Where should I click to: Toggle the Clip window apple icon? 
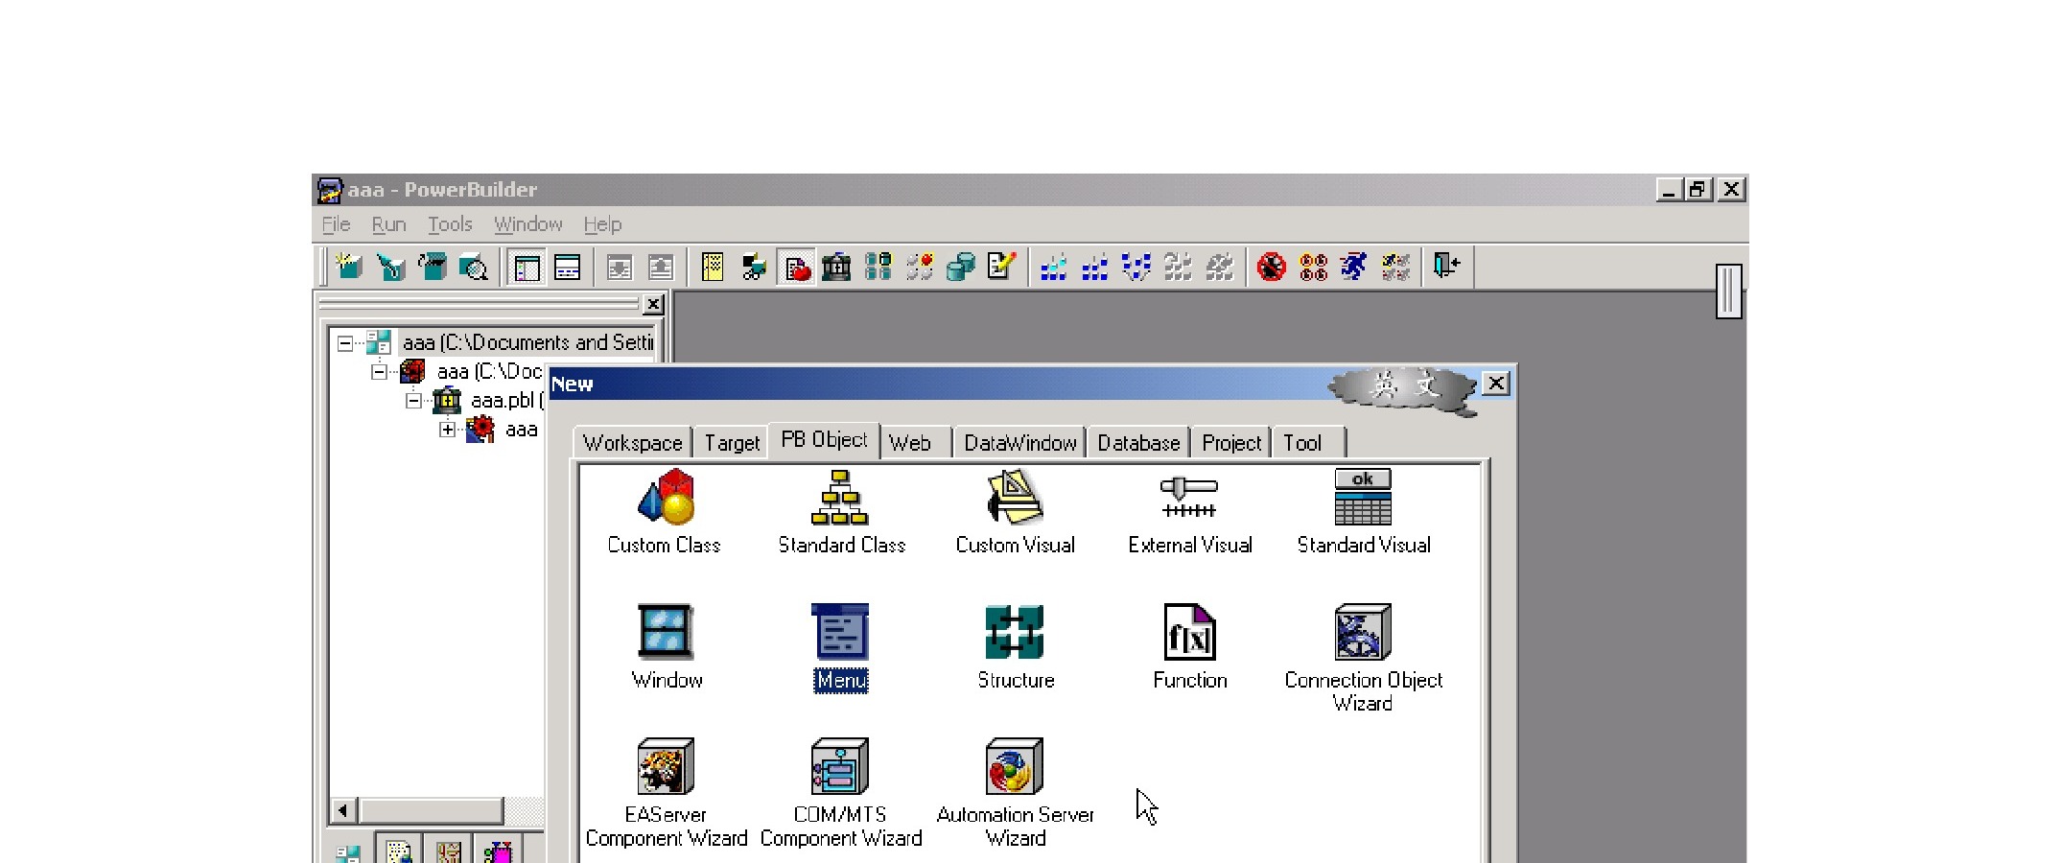point(796,267)
